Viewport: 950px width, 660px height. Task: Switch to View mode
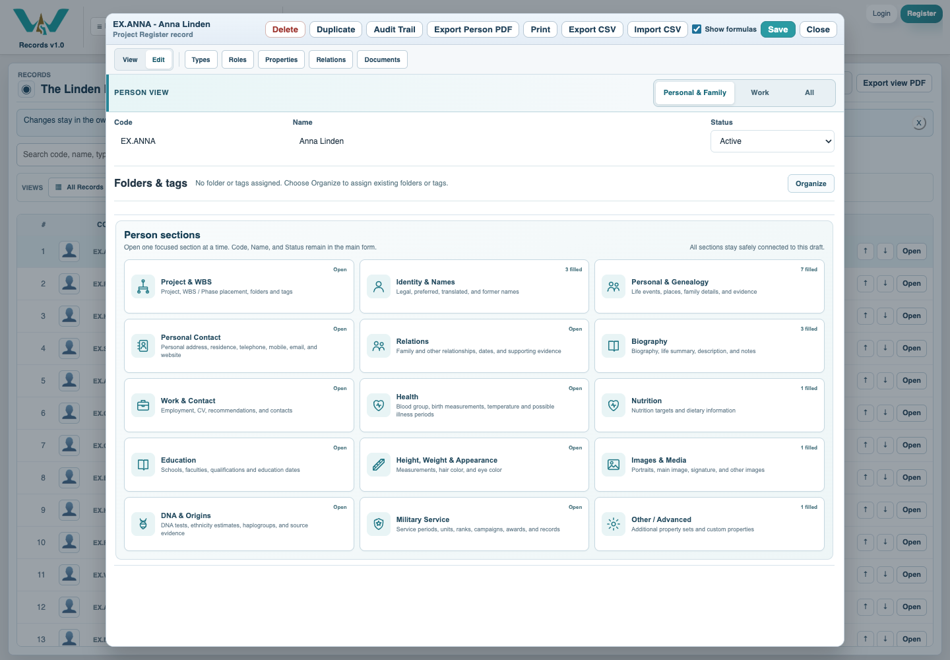point(130,59)
